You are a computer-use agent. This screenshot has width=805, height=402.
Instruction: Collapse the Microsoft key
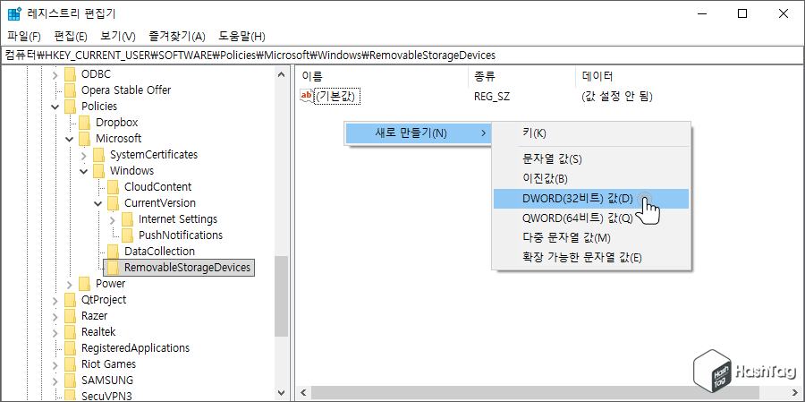coord(70,140)
